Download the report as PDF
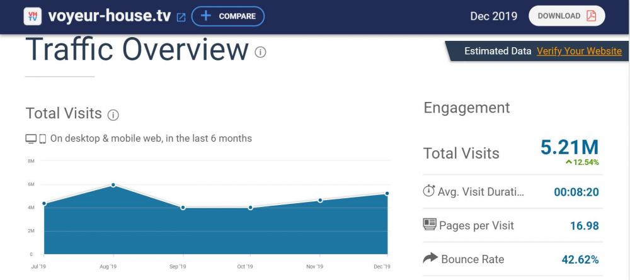Screen dimensions: 630x280 [x=566, y=16]
